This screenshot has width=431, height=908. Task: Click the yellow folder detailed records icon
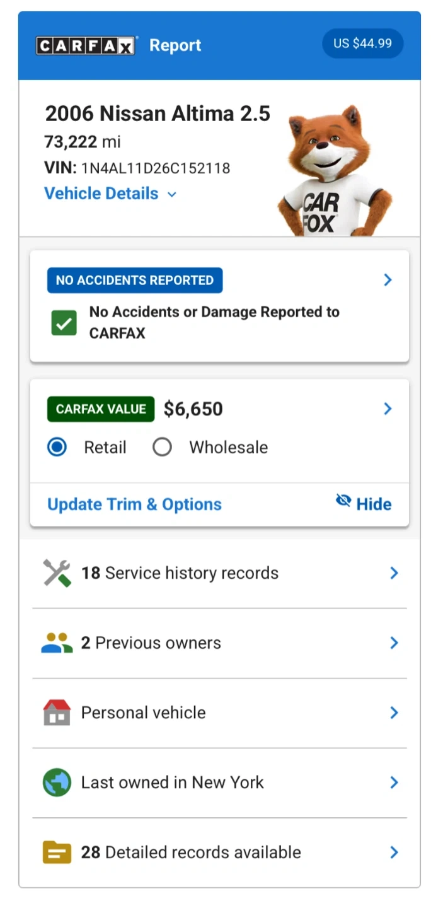(57, 853)
